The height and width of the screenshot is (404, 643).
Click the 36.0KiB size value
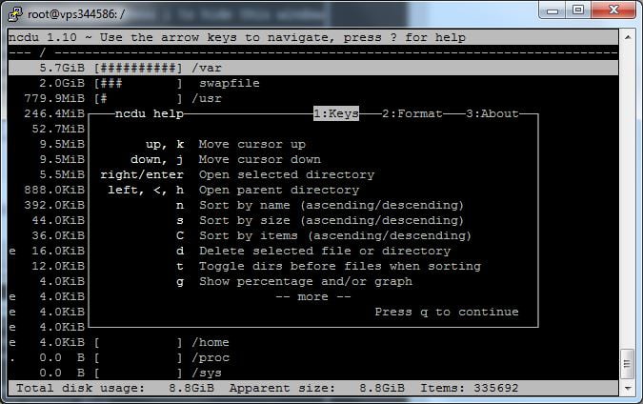[x=58, y=236]
